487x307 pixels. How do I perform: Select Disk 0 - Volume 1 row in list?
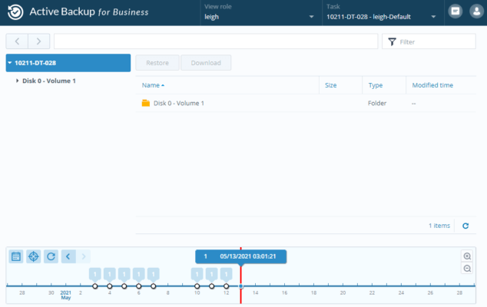tap(306, 103)
